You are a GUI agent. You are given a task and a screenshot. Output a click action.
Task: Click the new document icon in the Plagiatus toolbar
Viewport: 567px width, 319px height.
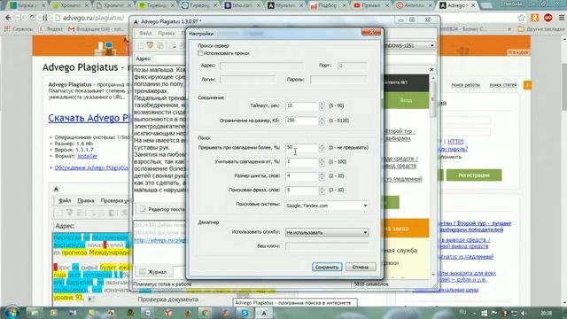(140, 45)
